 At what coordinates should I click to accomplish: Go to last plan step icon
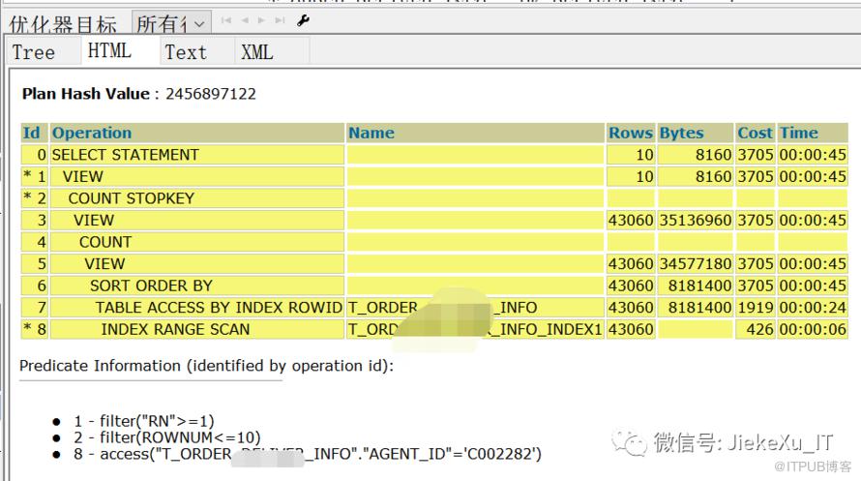(280, 20)
